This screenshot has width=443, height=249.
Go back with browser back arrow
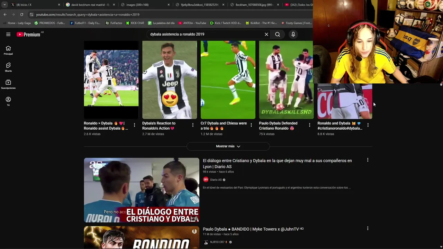click(x=5, y=15)
